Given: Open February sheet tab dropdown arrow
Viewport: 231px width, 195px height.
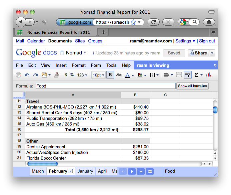Looking at the screenshot, I should (x=71, y=171).
